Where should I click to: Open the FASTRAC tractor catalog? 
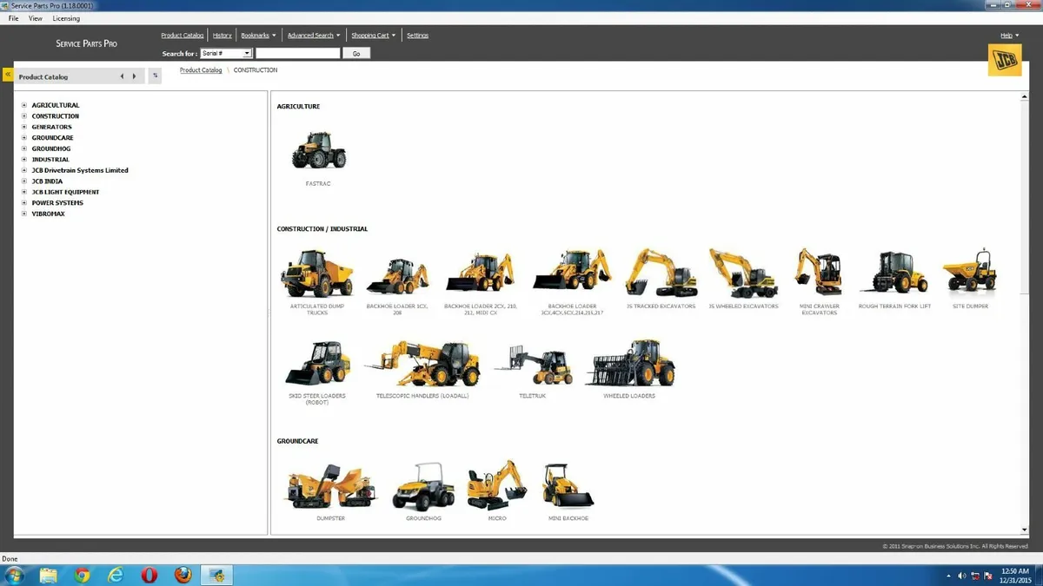tap(318, 150)
